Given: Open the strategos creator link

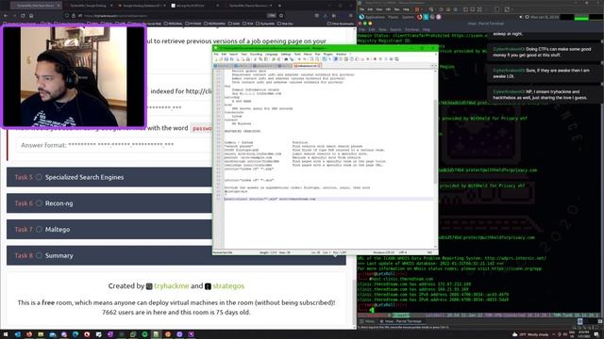Looking at the screenshot, I should tap(228, 286).
